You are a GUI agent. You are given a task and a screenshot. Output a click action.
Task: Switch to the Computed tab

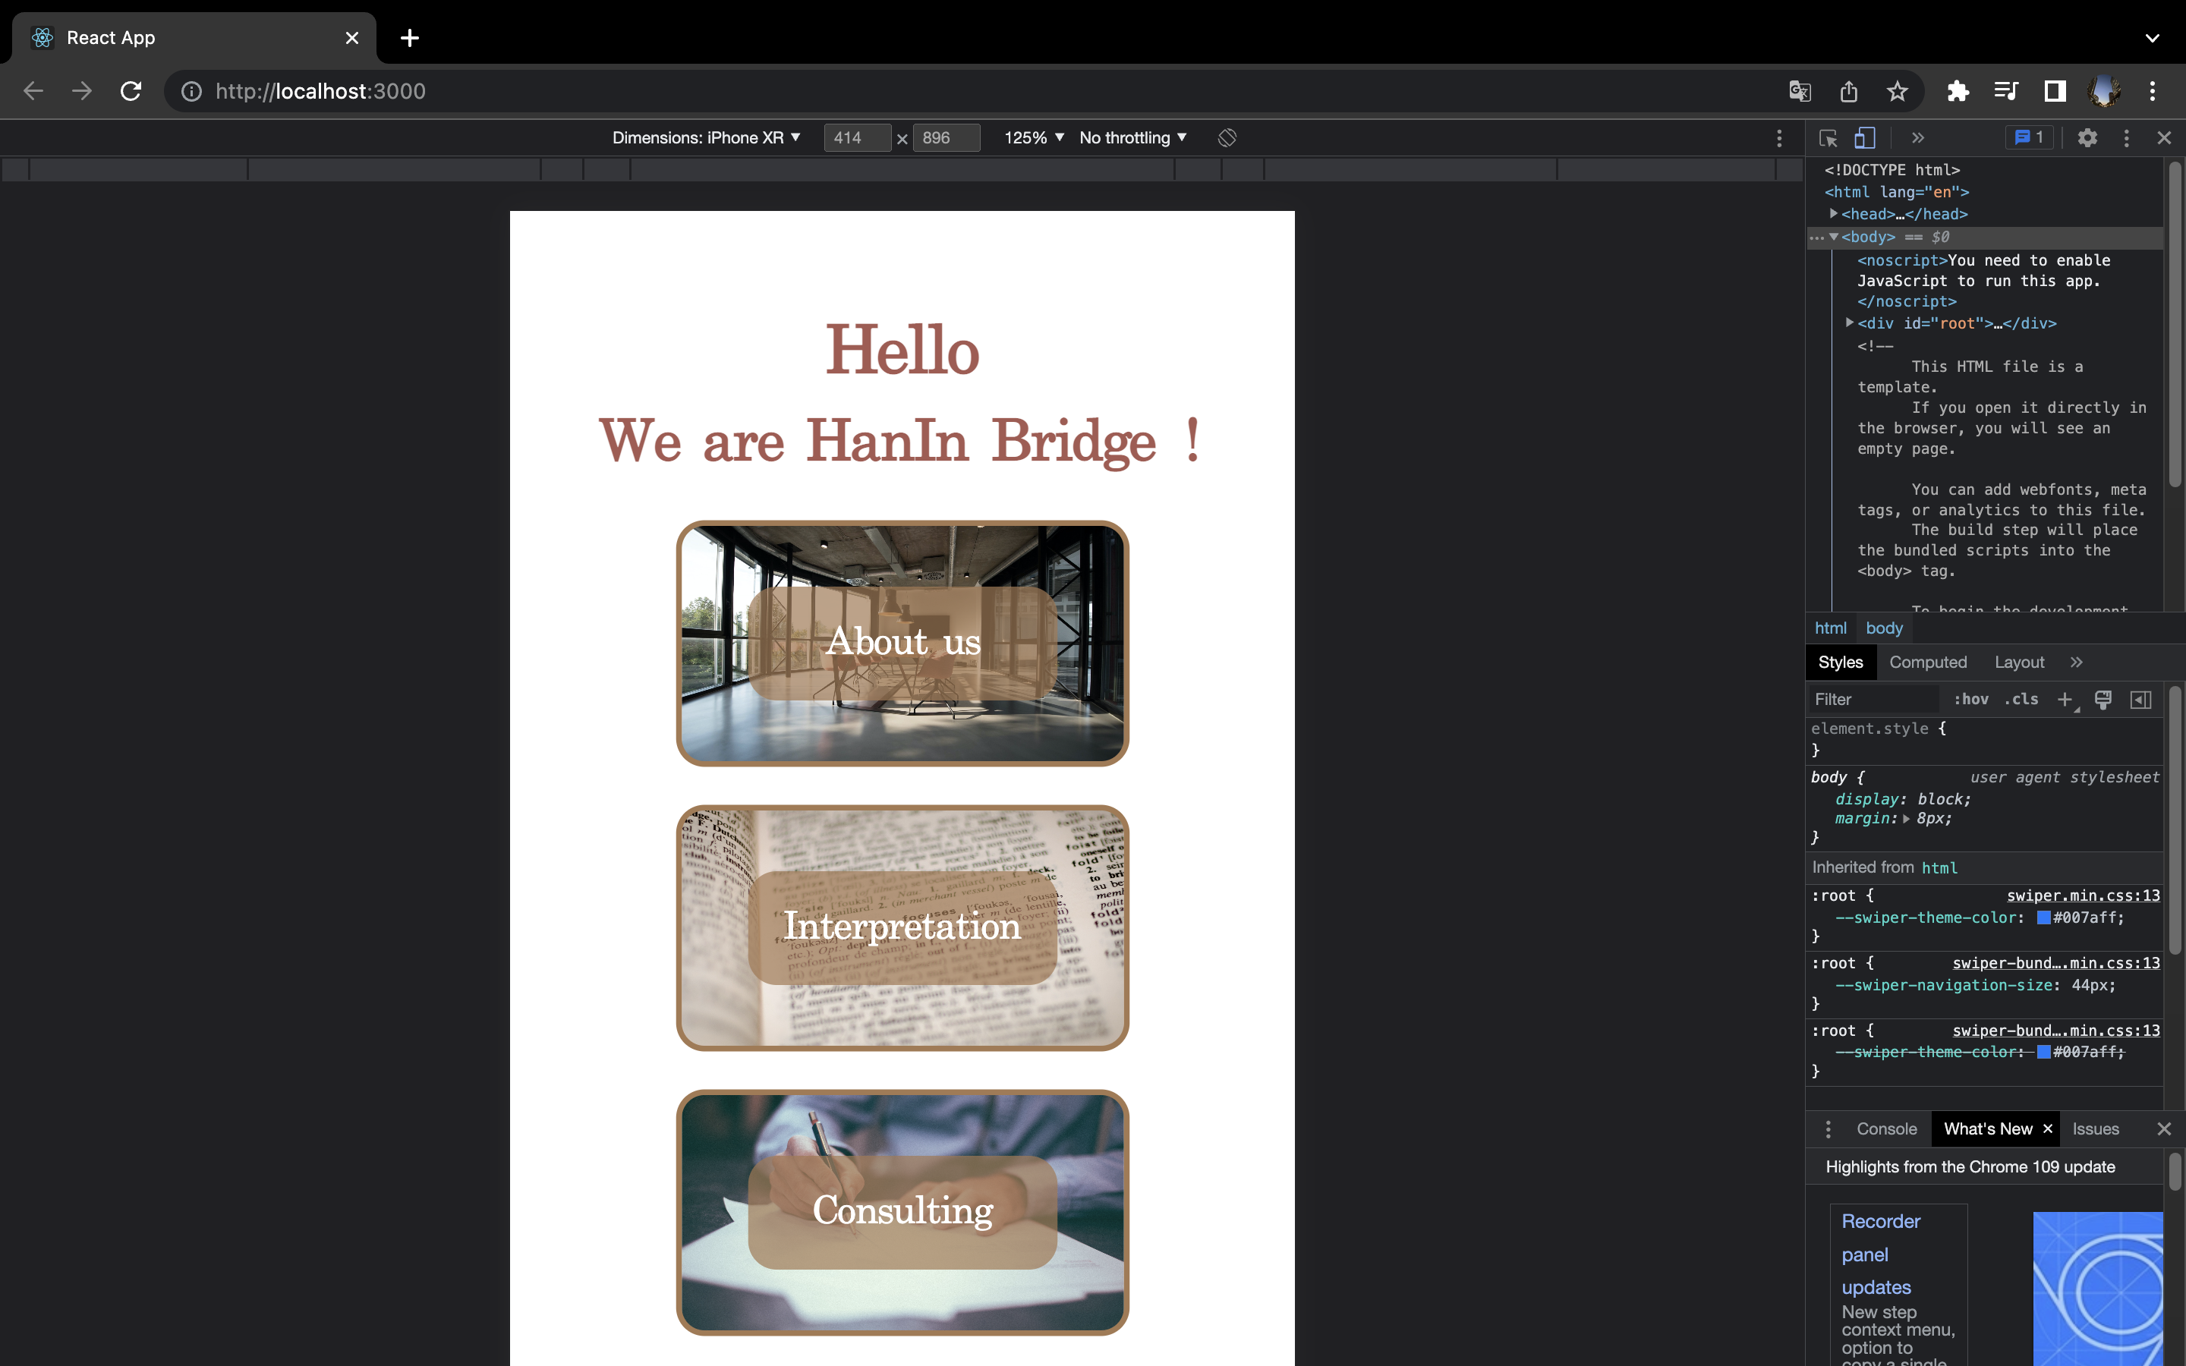(1928, 663)
